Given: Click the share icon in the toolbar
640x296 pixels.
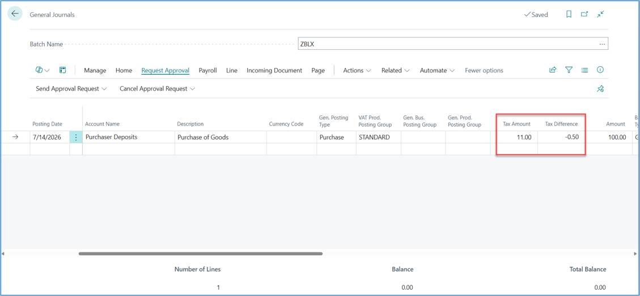Looking at the screenshot, I should click(x=553, y=70).
